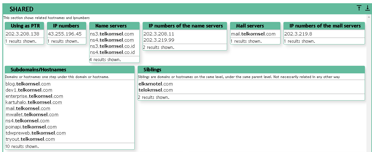Open subdomain blog.telkomsel.com
372x152 pixels.
[28, 84]
